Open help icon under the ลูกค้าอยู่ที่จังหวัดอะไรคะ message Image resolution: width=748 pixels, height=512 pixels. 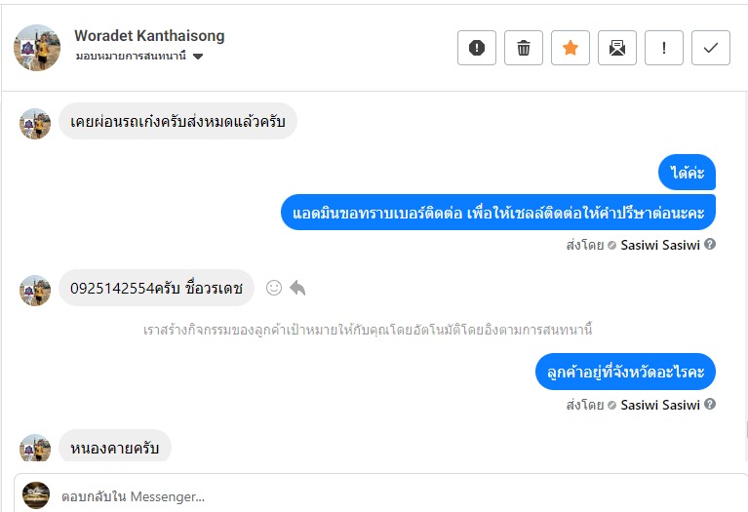point(710,404)
